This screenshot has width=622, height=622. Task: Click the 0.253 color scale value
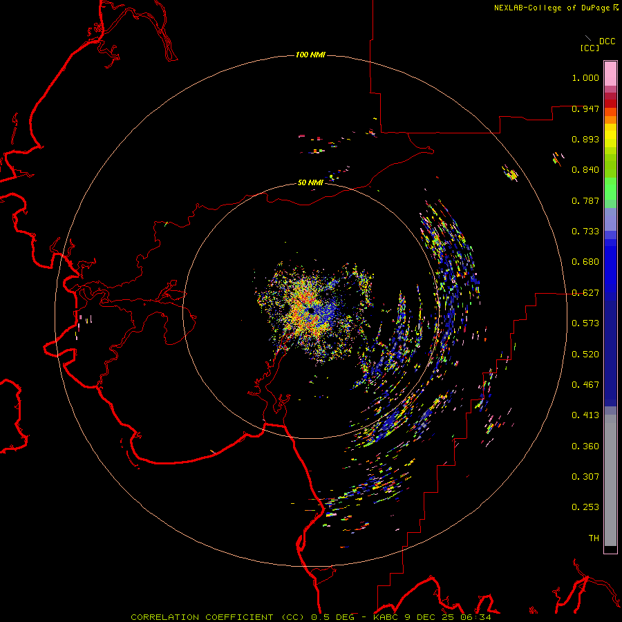click(585, 507)
